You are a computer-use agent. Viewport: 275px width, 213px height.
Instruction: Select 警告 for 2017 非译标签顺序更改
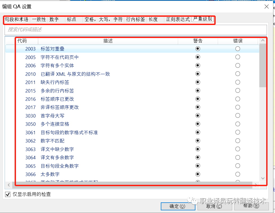click(198, 107)
